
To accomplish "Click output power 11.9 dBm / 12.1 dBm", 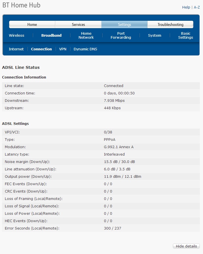I will tap(123, 176).
